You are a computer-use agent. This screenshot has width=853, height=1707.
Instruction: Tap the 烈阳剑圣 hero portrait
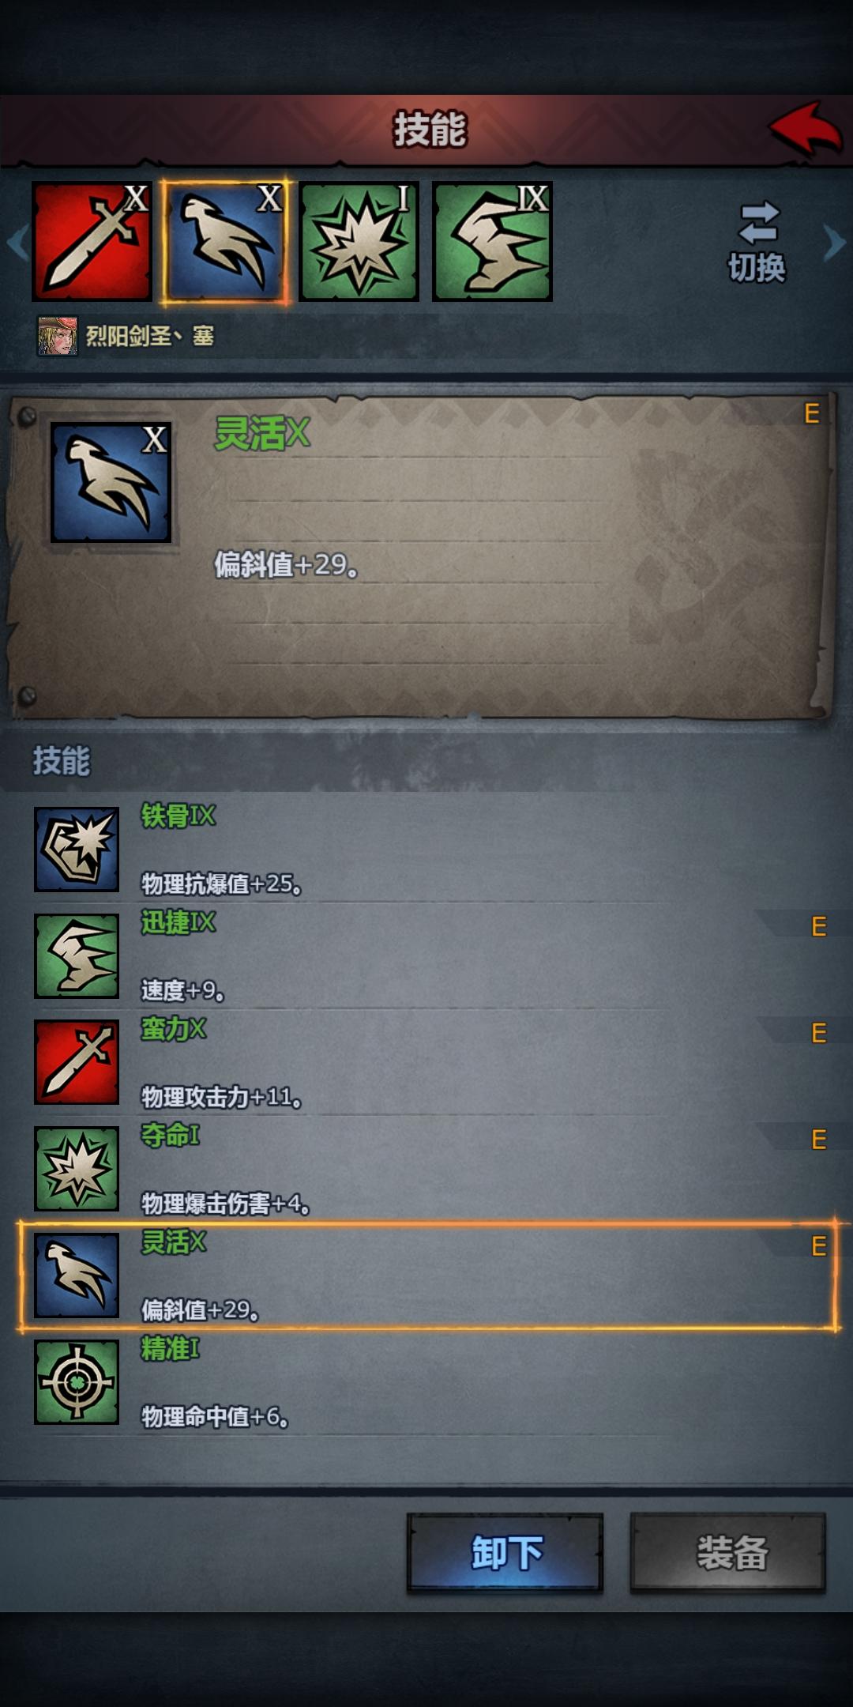click(x=58, y=337)
